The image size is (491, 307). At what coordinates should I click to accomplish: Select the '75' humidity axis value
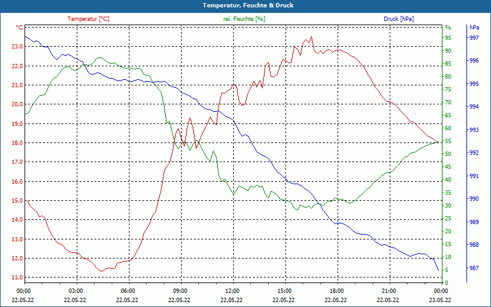[448, 90]
